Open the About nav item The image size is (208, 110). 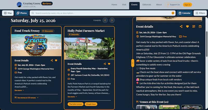[x=159, y=5]
